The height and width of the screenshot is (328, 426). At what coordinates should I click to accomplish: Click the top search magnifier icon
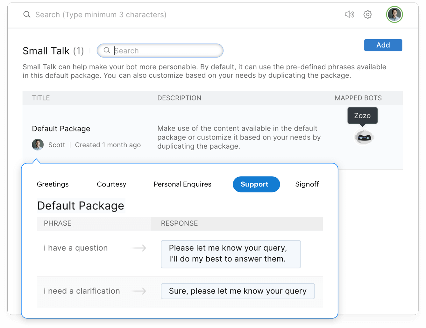[27, 15]
